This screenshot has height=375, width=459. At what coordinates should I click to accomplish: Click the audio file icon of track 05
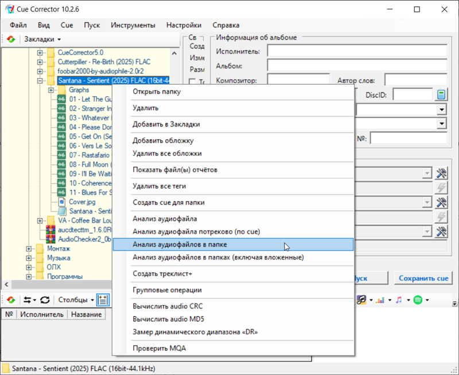61,136
